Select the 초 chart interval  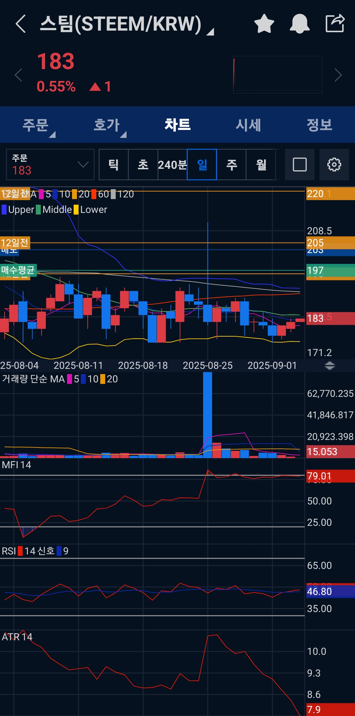(143, 165)
